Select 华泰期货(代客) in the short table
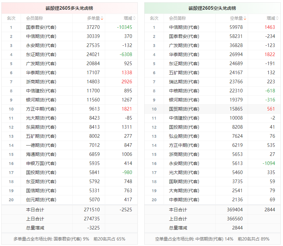This screenshot has width=283, height=246. (184, 54)
